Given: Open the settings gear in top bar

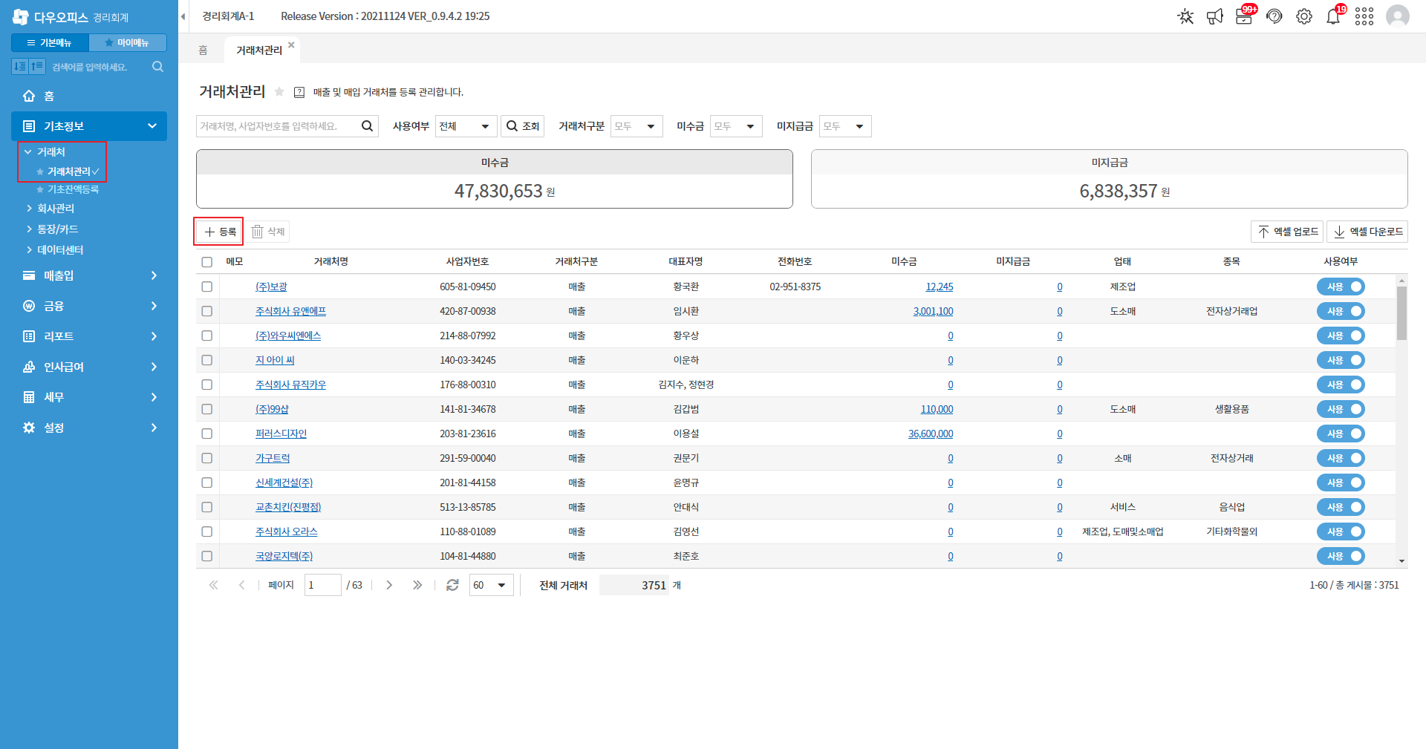Looking at the screenshot, I should [x=1304, y=16].
